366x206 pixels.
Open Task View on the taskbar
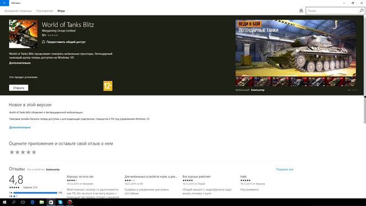click(x=23, y=202)
